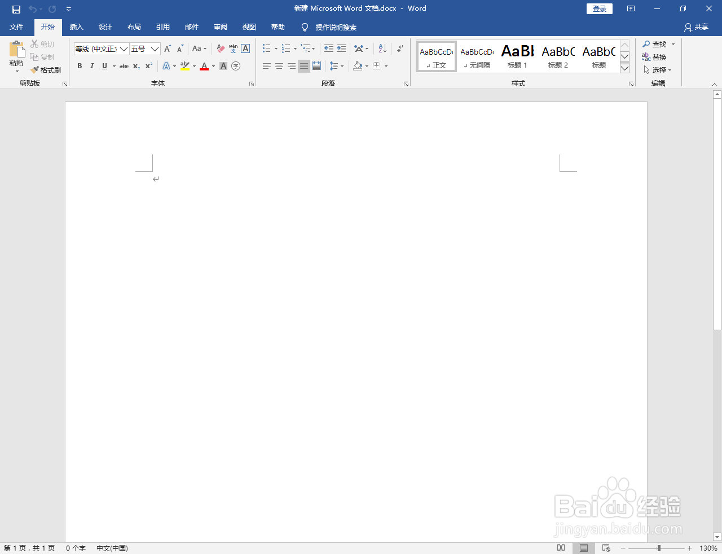Open the line spacing dropdown

tap(336, 66)
